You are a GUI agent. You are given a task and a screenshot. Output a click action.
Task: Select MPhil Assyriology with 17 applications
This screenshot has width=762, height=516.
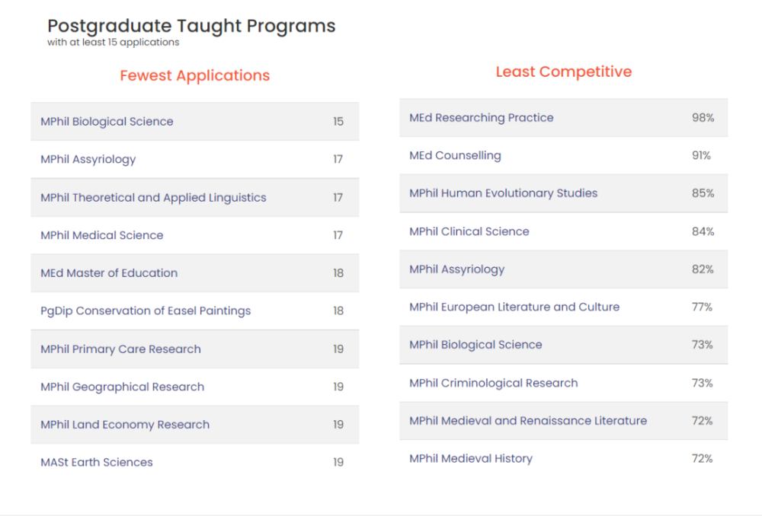click(x=195, y=159)
